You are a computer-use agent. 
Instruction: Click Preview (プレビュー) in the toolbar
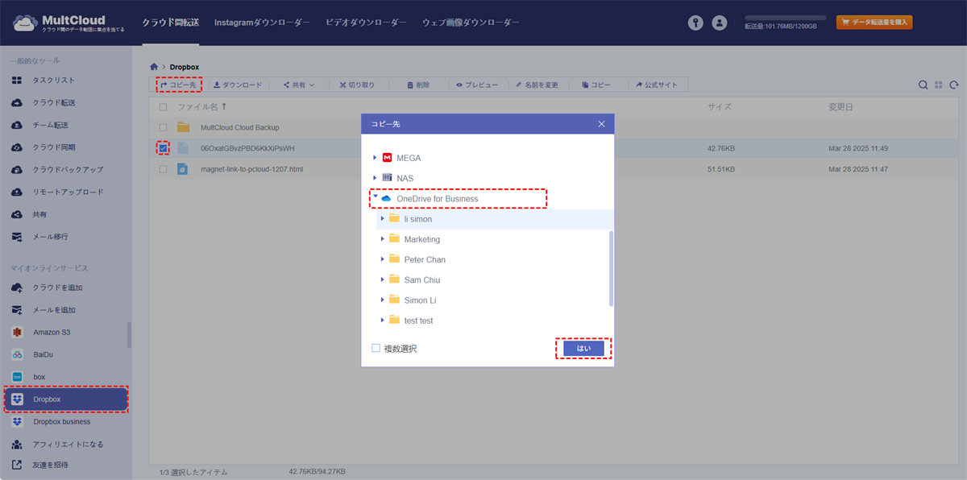tap(477, 85)
